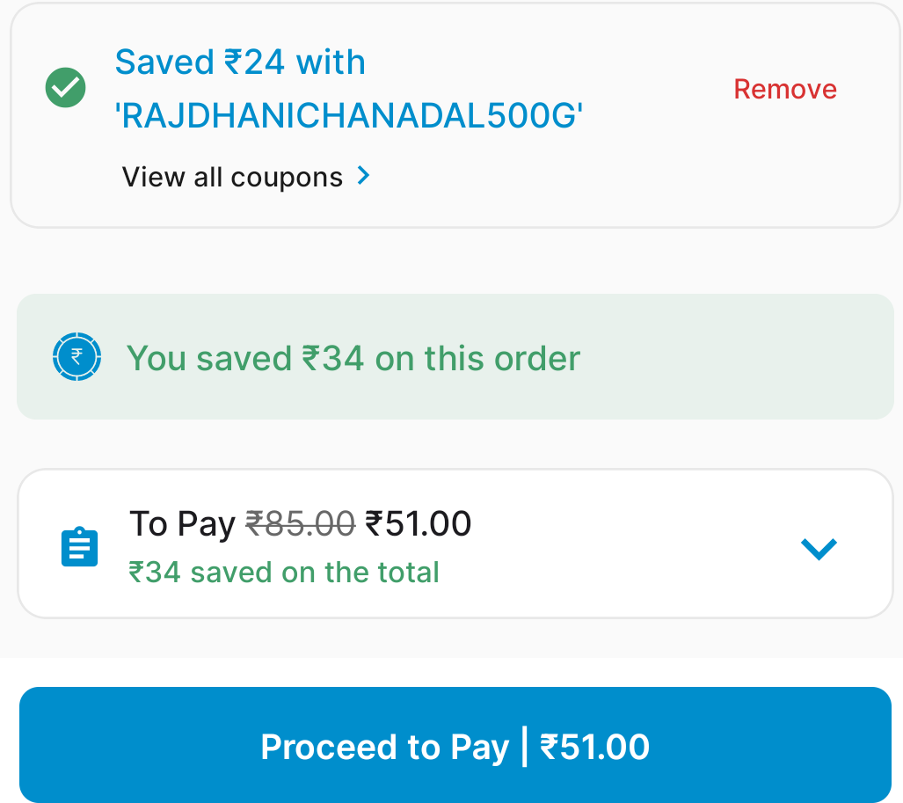This screenshot has width=903, height=803.
Task: Click the divider line in the pay button
Action: 525,747
